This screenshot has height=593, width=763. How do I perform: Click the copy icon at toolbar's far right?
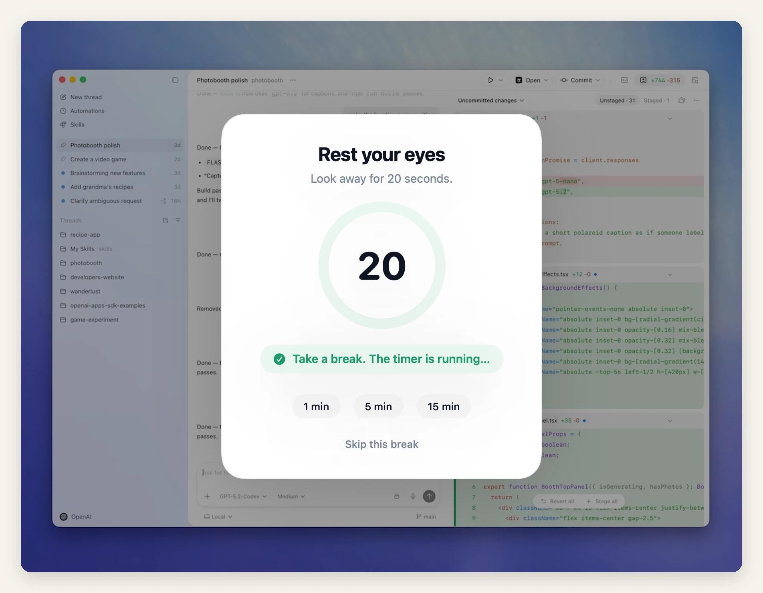pos(695,80)
